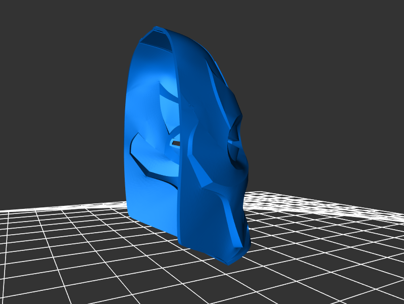
Task: Click the small dark slot inside the mask
Action: coord(176,144)
